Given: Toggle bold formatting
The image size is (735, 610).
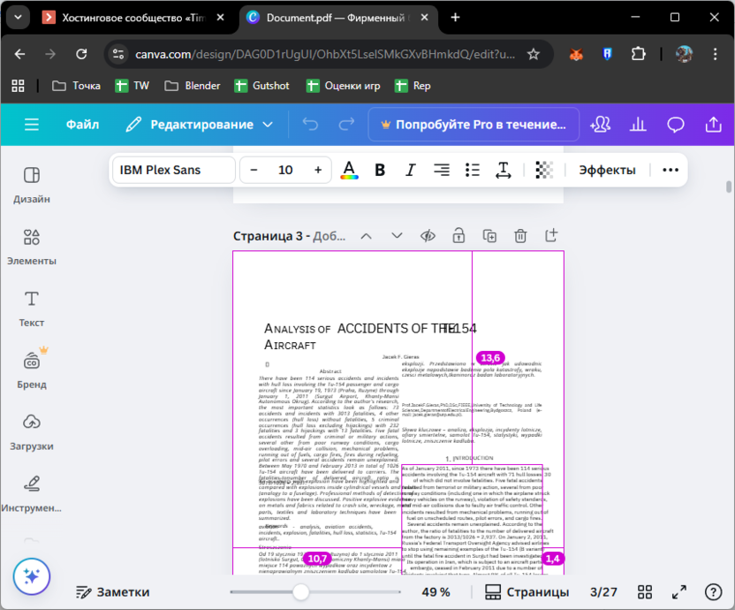Looking at the screenshot, I should (x=380, y=170).
